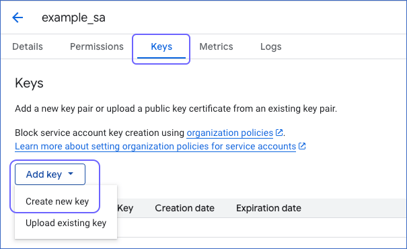The height and width of the screenshot is (249, 407).
Task: Choose Upload existing key option
Action: (66, 223)
